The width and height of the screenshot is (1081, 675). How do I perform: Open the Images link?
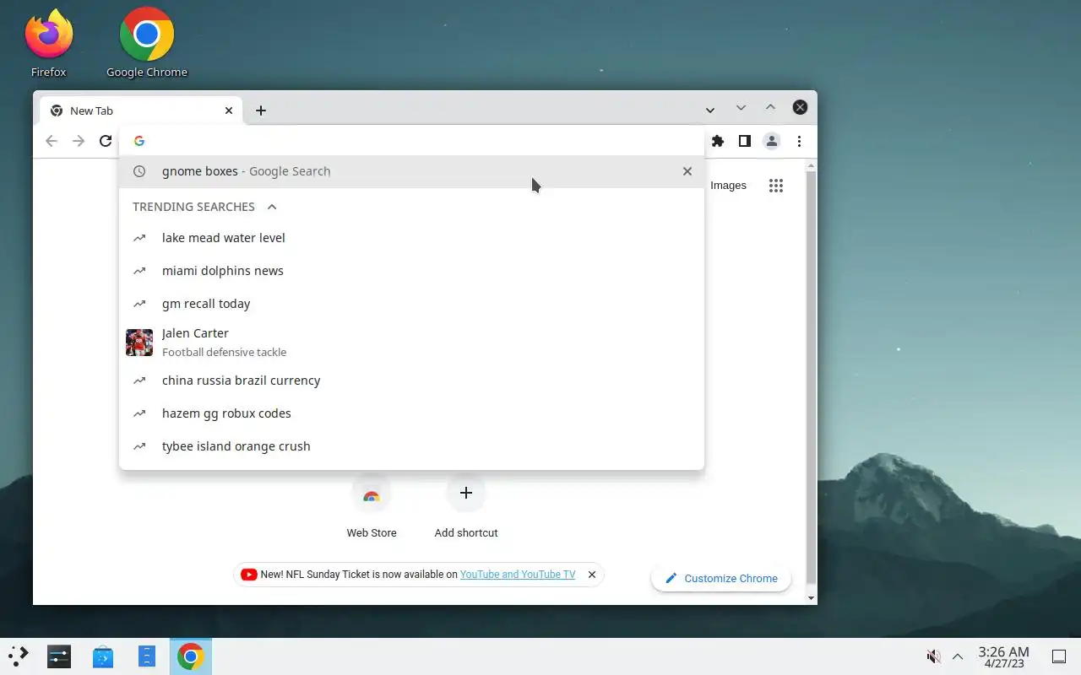(728, 186)
